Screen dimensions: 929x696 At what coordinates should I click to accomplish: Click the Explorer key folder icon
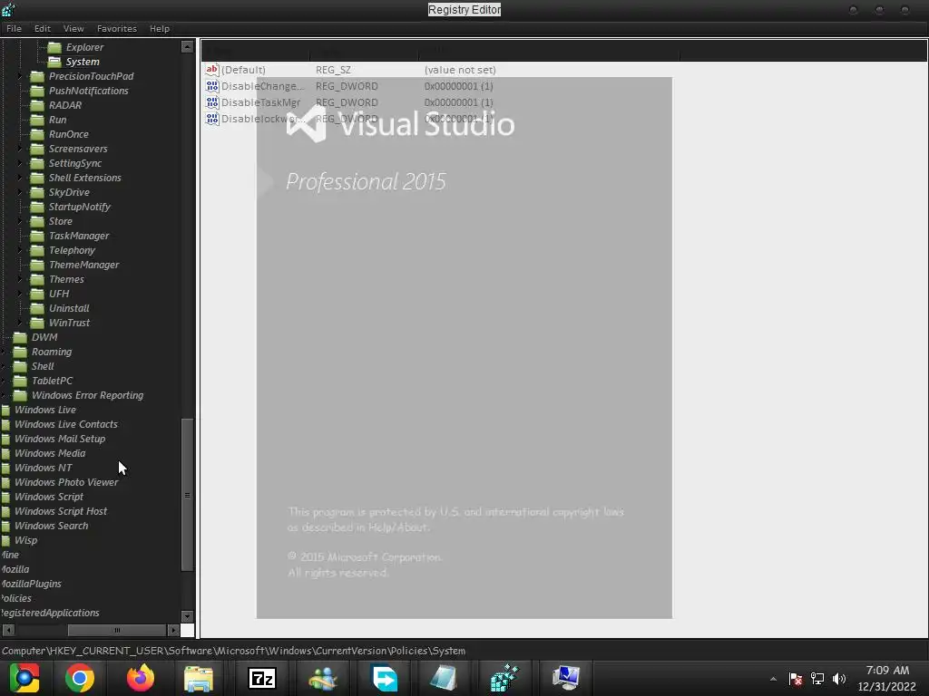(x=54, y=47)
